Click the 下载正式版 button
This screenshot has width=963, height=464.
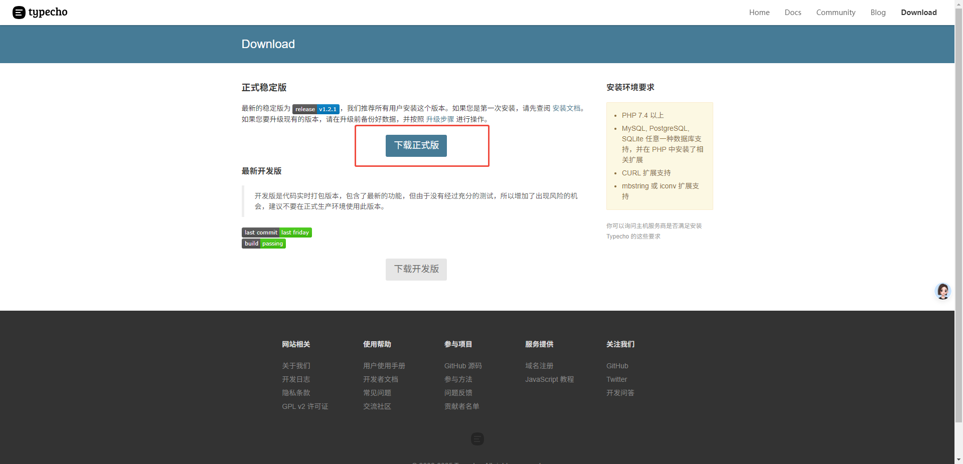[x=416, y=145]
